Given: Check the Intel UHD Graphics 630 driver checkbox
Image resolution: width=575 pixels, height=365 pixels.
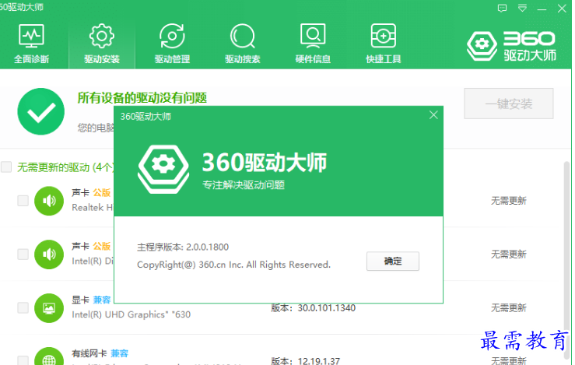Looking at the screenshot, I should tap(23, 307).
